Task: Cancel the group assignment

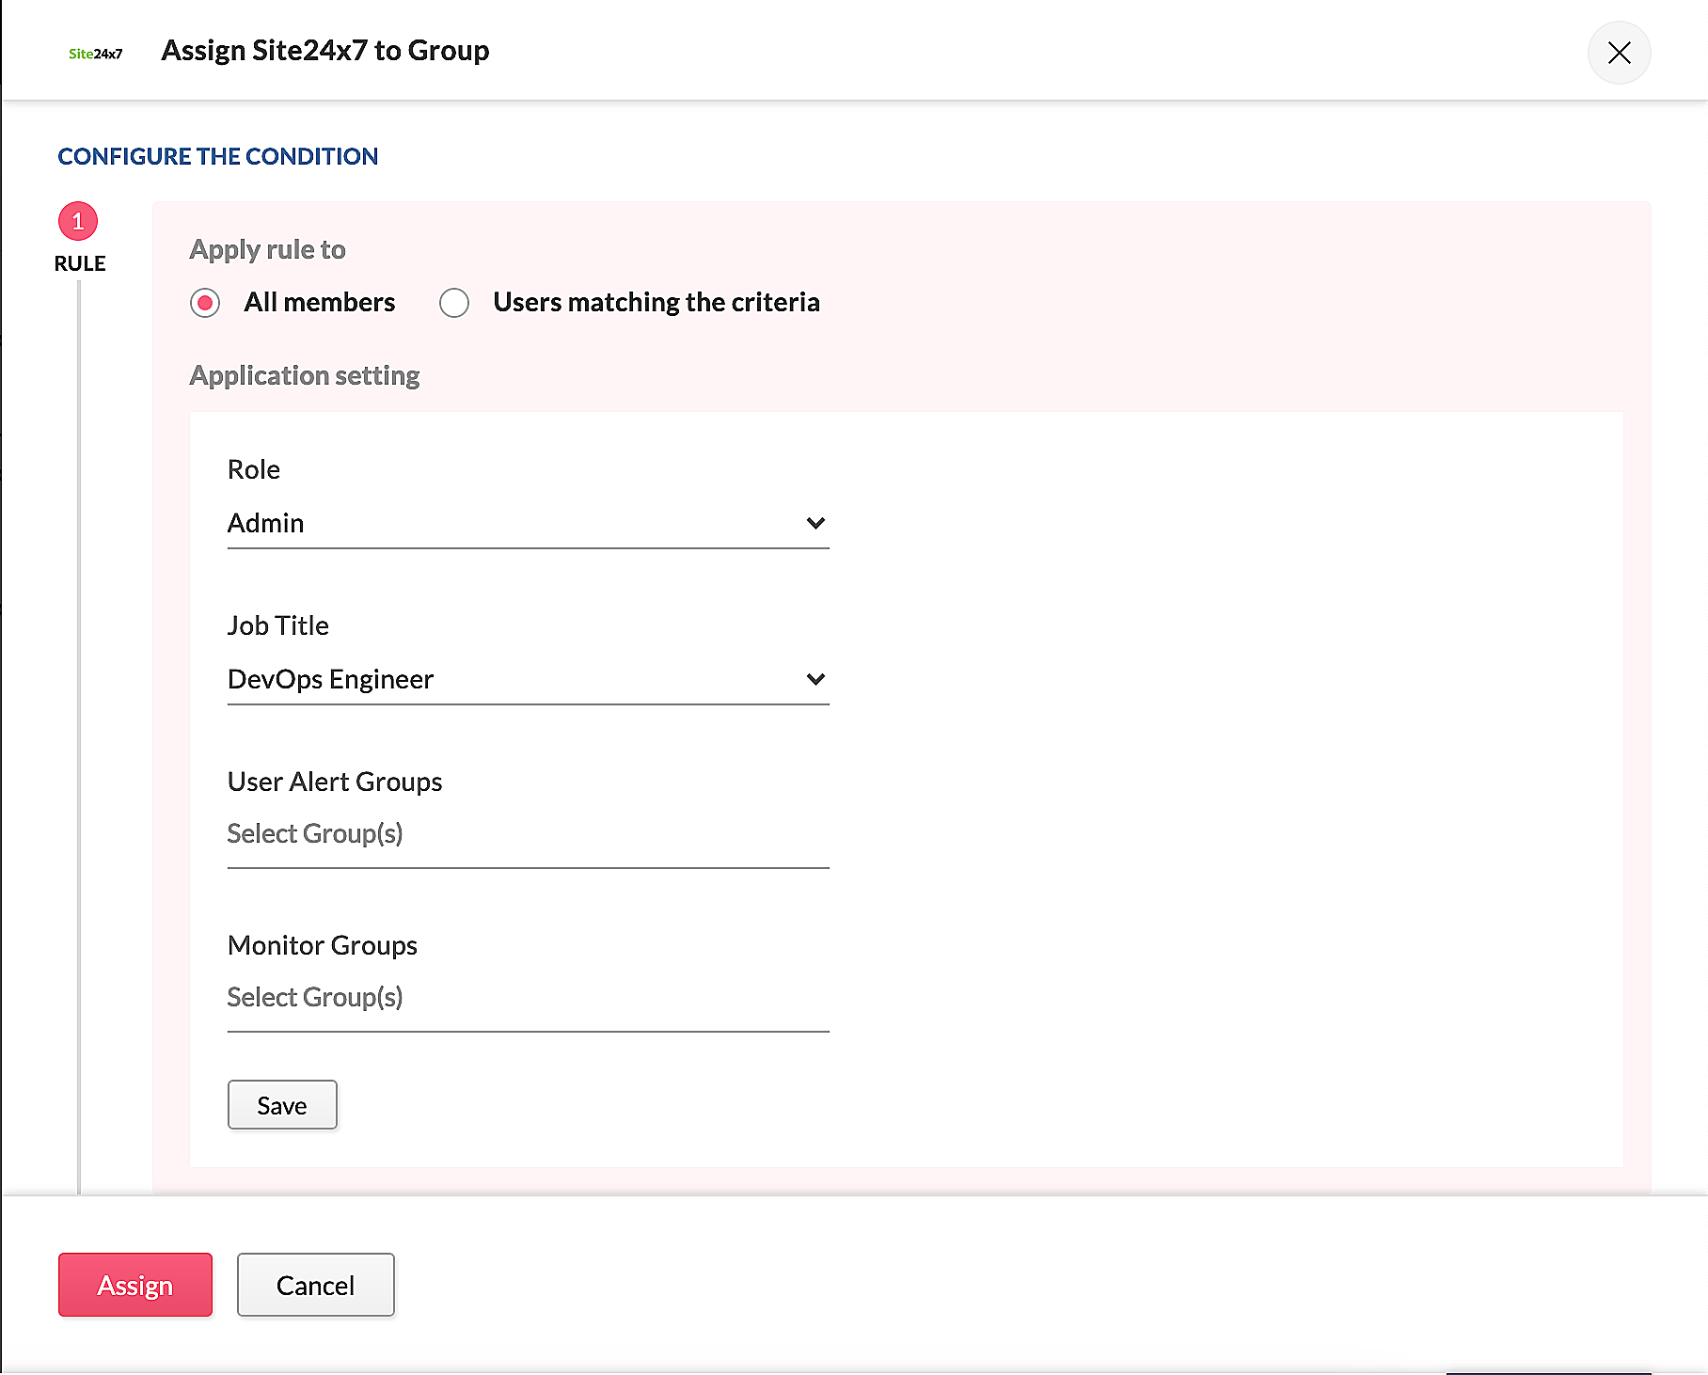Action: [x=315, y=1285]
